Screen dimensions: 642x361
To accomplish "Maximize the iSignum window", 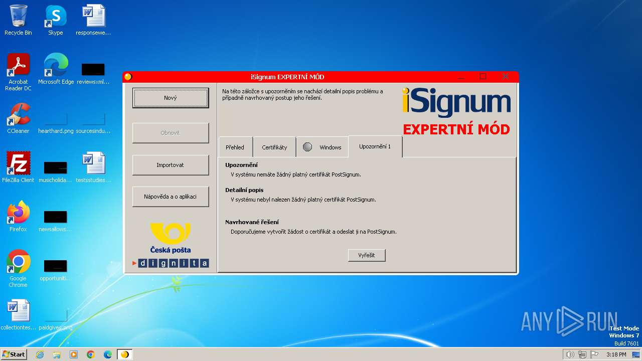I will (483, 77).
